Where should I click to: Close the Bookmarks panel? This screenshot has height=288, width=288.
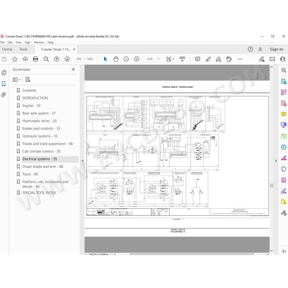(x=73, y=69)
